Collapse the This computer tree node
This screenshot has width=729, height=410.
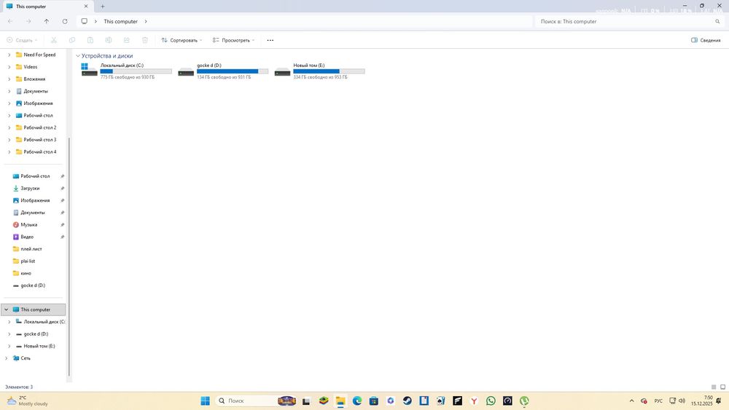click(6, 310)
